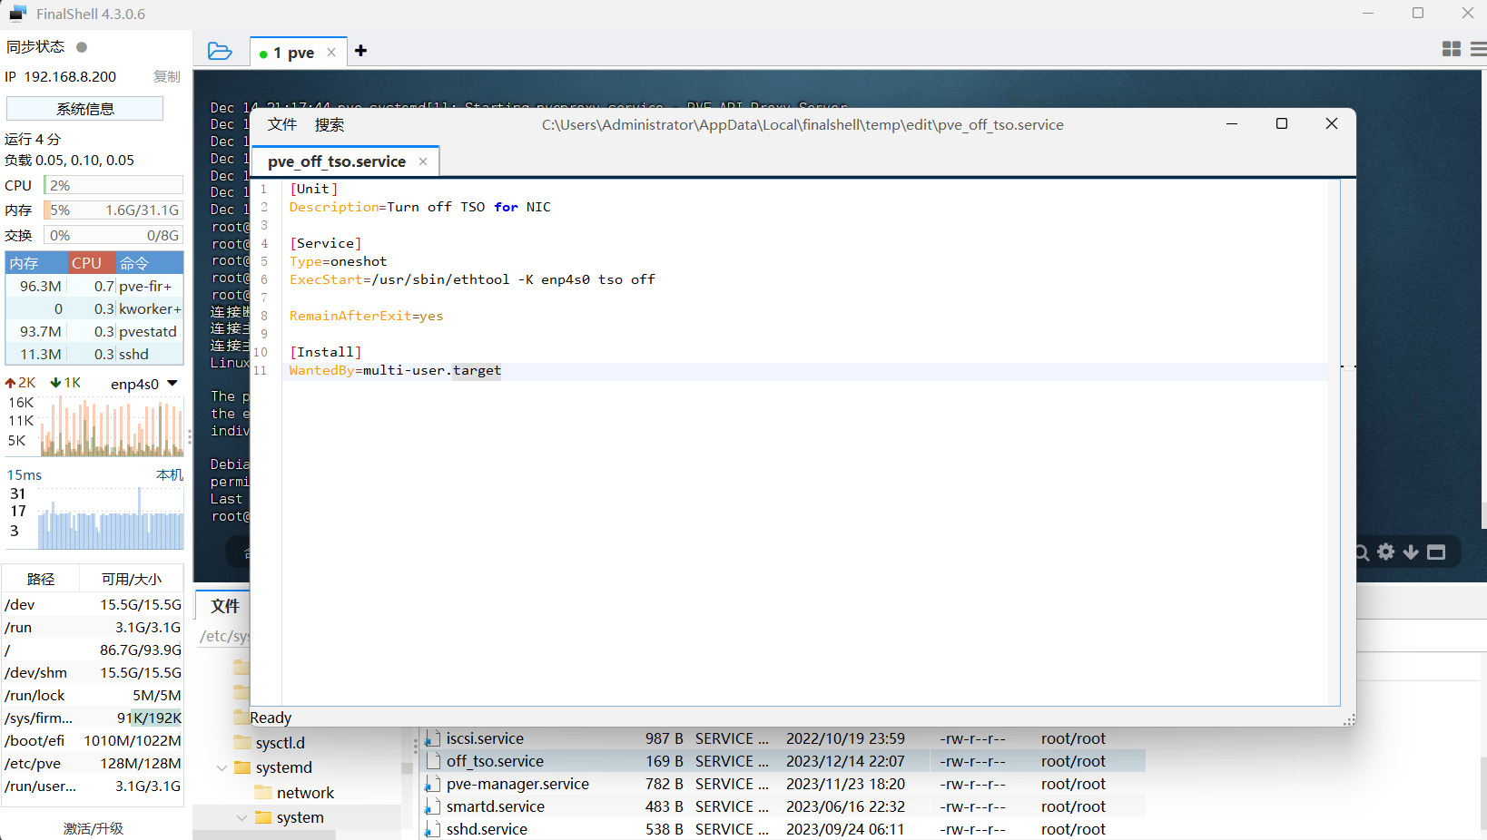Select the pve-manager.service file row

517,784
